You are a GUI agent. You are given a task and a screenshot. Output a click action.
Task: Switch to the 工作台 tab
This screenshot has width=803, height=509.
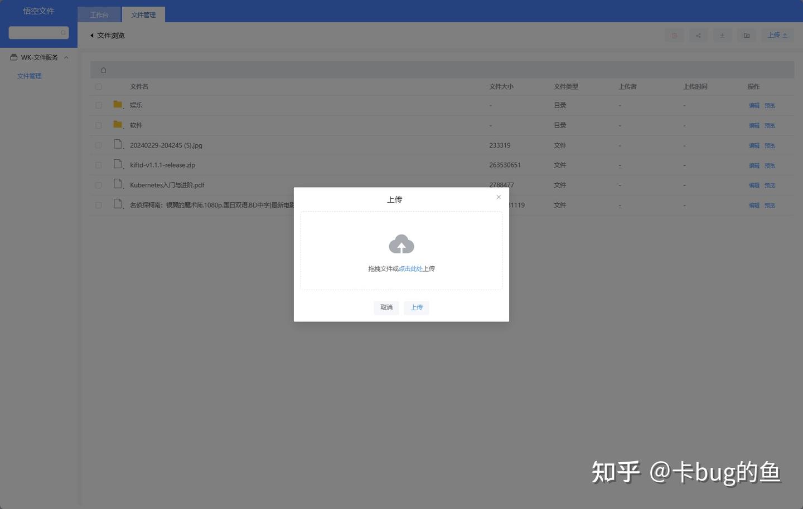click(x=99, y=14)
